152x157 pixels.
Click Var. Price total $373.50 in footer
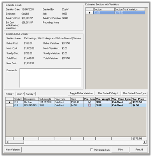139,139
